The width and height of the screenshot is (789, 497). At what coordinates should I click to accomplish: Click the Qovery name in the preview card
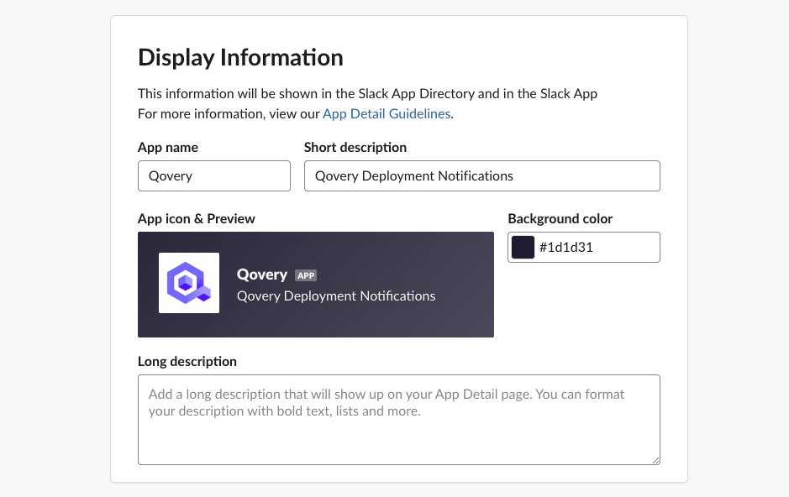(261, 274)
